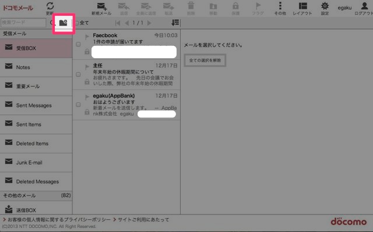Screen dimensions: 373x232
Task: Tick the 全て select-all checkbox
Action: pyautogui.click(x=77, y=23)
